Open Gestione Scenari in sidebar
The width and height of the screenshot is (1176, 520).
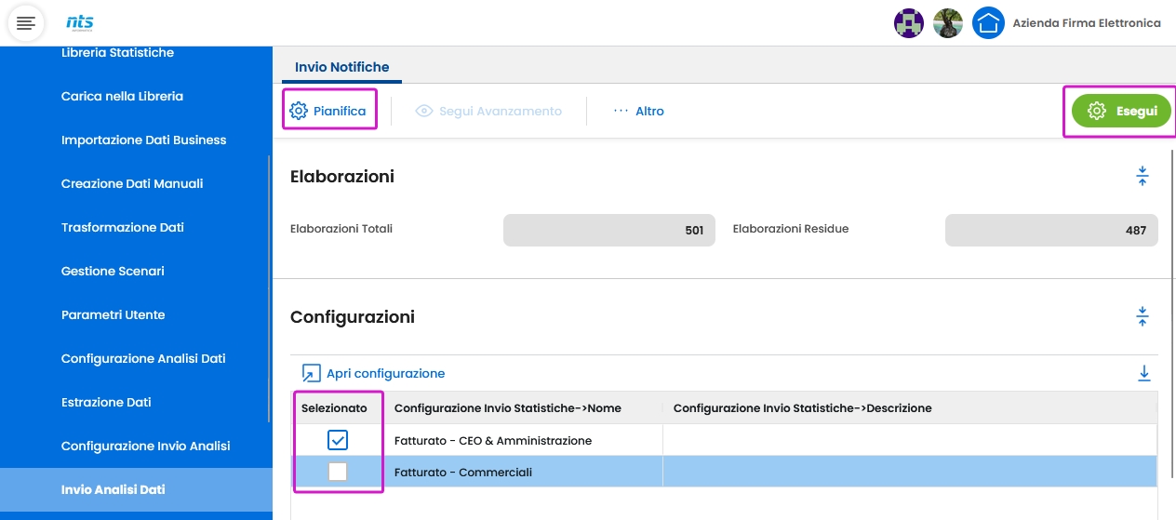pyautogui.click(x=113, y=271)
